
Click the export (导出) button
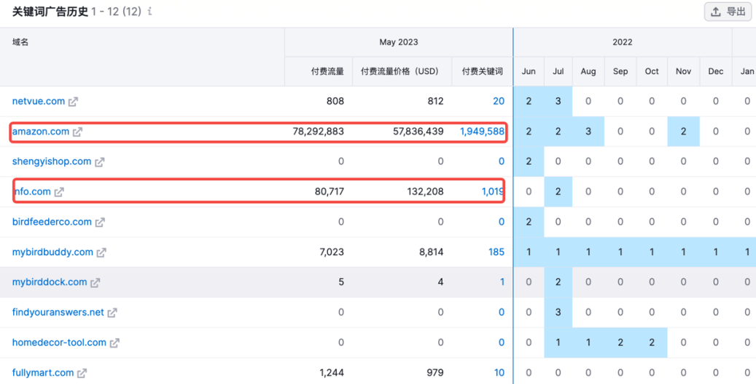(727, 12)
